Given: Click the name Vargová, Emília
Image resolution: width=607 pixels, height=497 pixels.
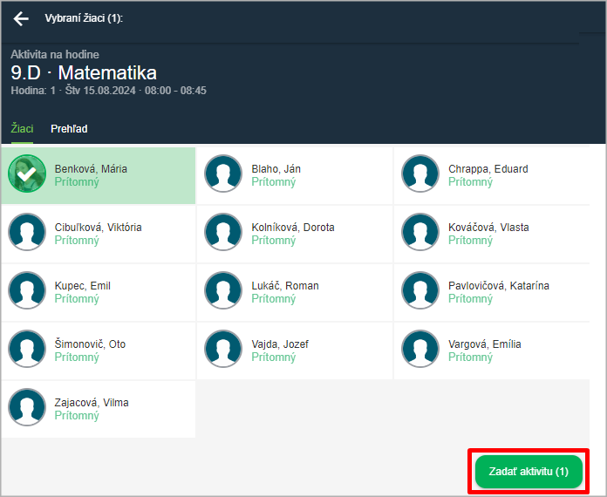Looking at the screenshot, I should (485, 344).
